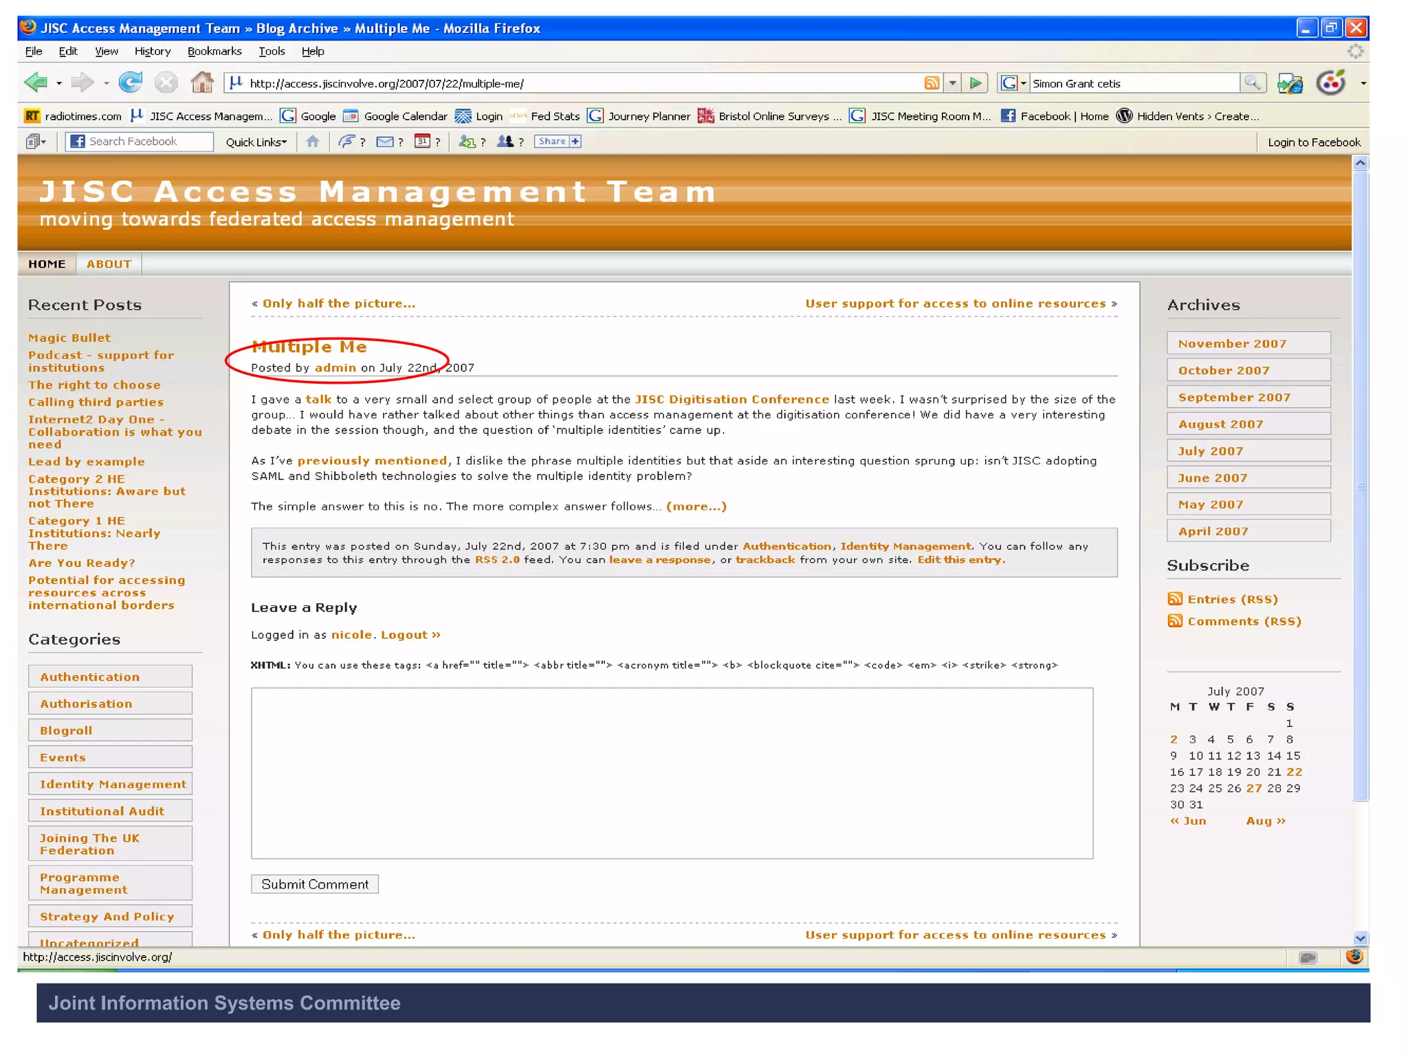Select the Identity Management category

113,784
